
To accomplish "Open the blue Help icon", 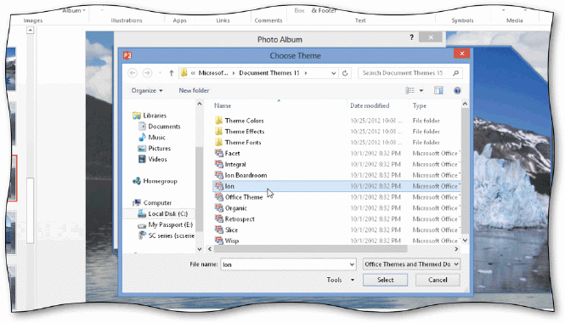I will tap(457, 90).
